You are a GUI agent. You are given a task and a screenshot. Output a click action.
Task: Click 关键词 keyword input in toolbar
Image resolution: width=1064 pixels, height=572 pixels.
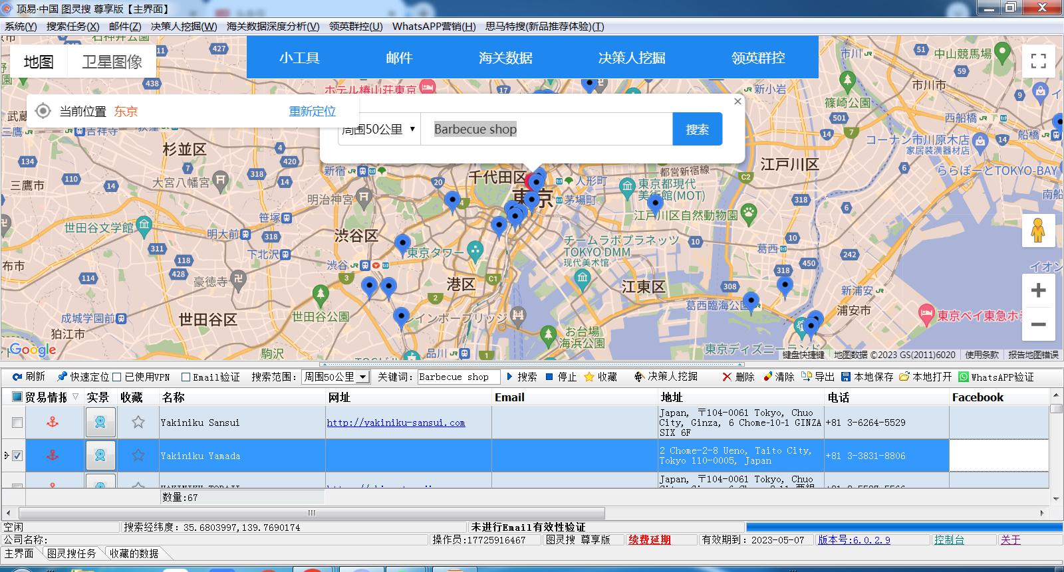458,377
